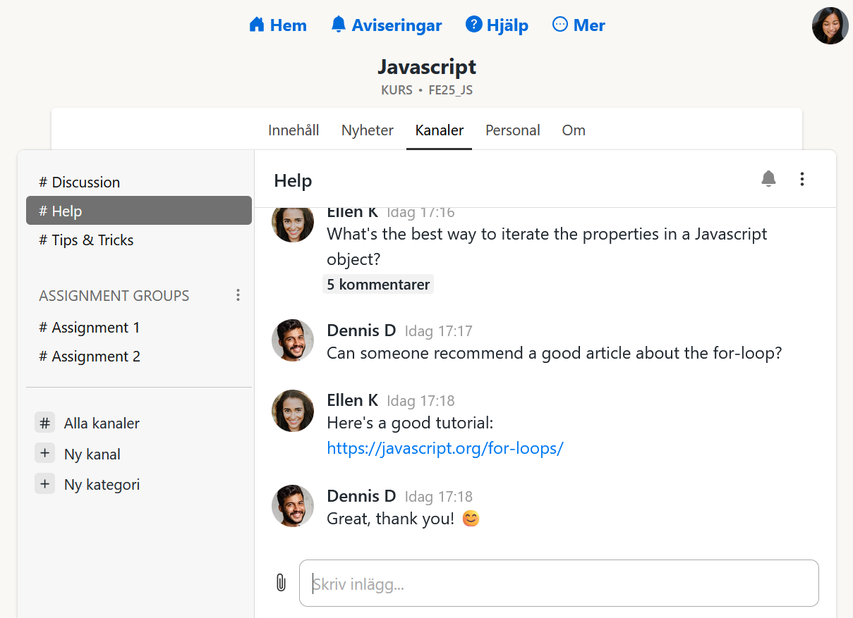The image size is (853, 618).
Task: Go to Hem via the house icon
Action: click(x=257, y=25)
